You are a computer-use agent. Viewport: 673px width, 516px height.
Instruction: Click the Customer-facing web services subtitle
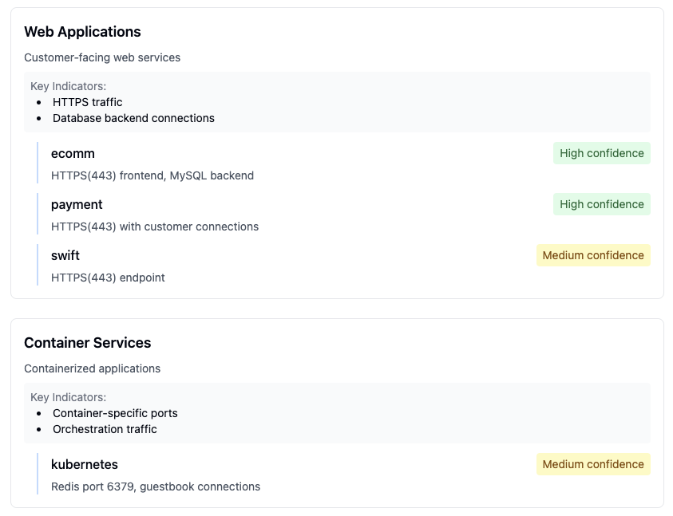click(x=102, y=57)
